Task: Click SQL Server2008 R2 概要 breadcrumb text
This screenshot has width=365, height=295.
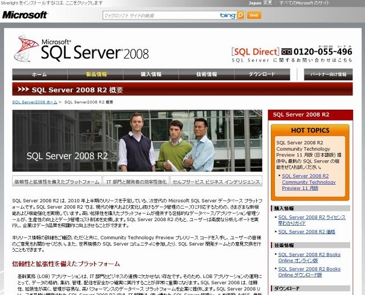Action: click(x=89, y=102)
